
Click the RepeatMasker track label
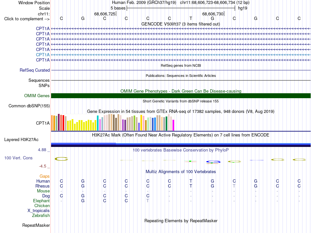36,225
